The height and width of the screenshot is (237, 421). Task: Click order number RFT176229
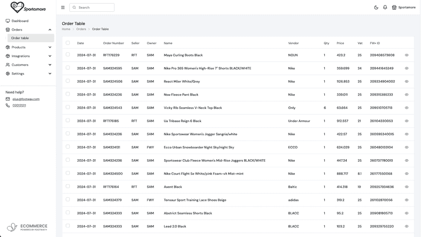111,55
